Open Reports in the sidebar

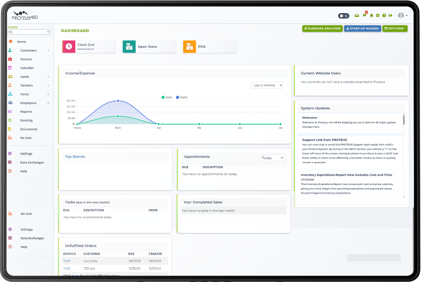coord(26,112)
